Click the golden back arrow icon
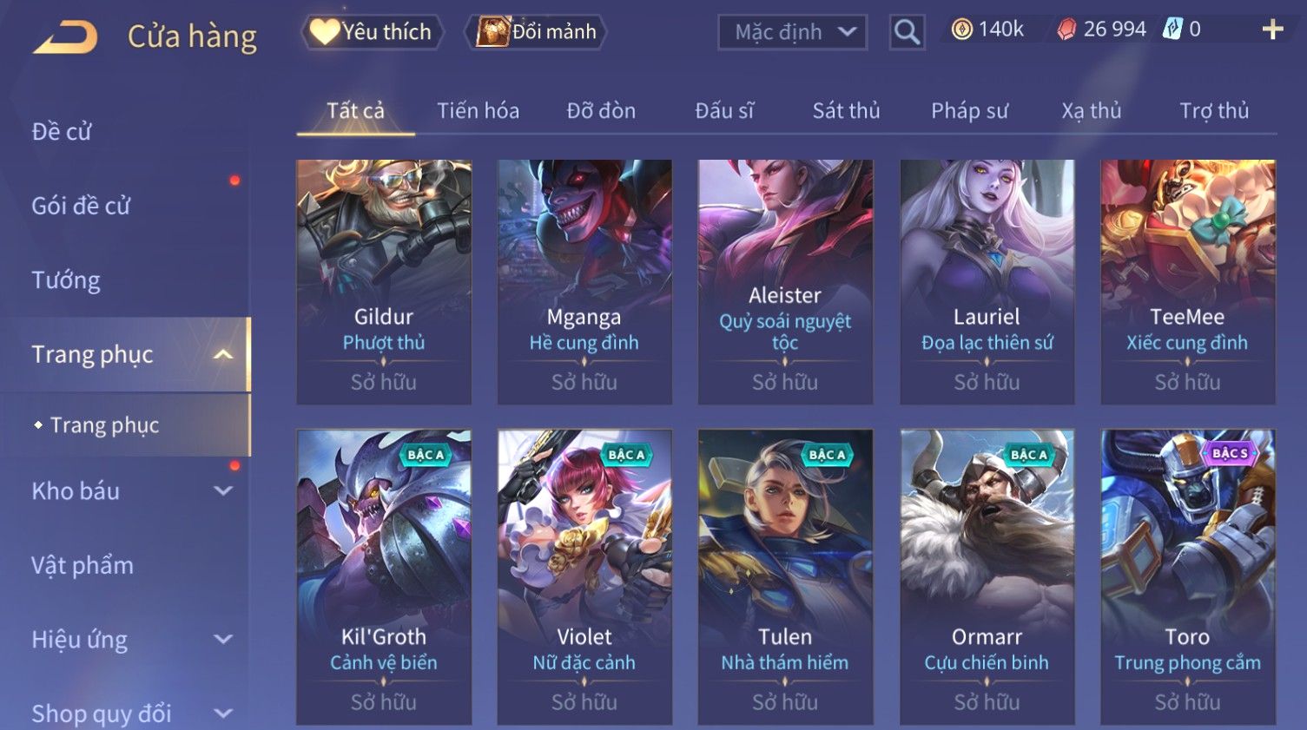The height and width of the screenshot is (730, 1307). click(65, 37)
